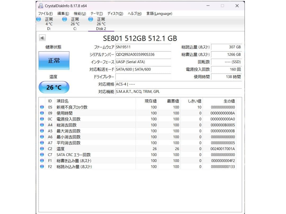Open the ファイル(F) menu
Image resolution: width=286 pixels, height=214 pixels.
(46, 14)
